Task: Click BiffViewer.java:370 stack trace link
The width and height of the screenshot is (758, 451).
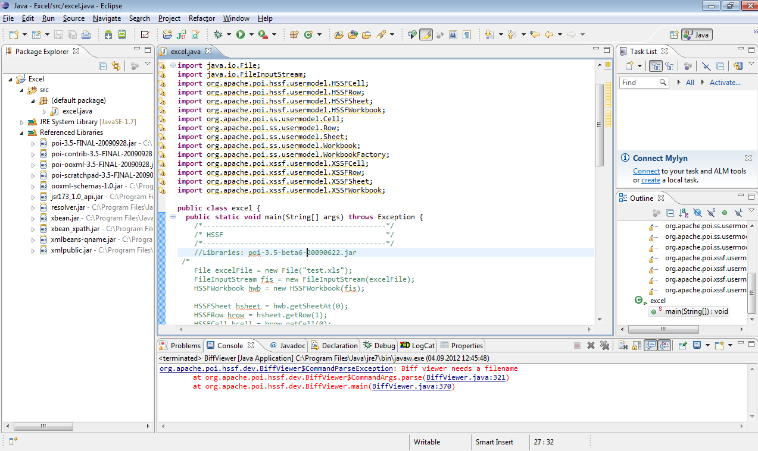Action: point(411,386)
